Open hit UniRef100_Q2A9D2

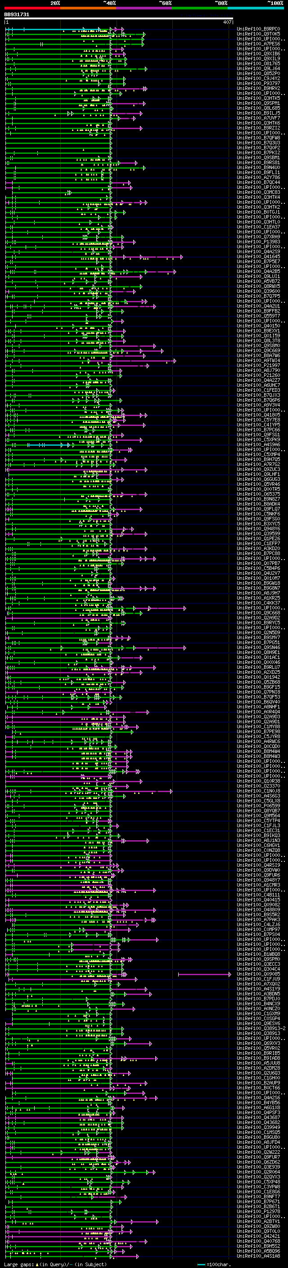258,618
